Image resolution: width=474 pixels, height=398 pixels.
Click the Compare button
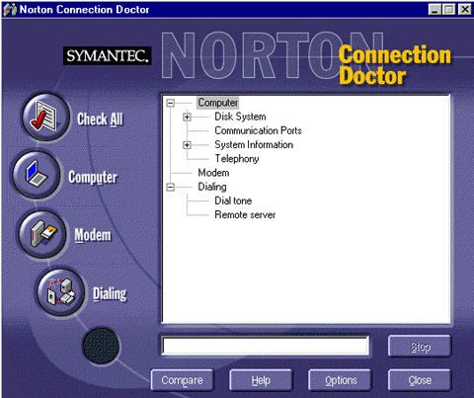pos(182,380)
